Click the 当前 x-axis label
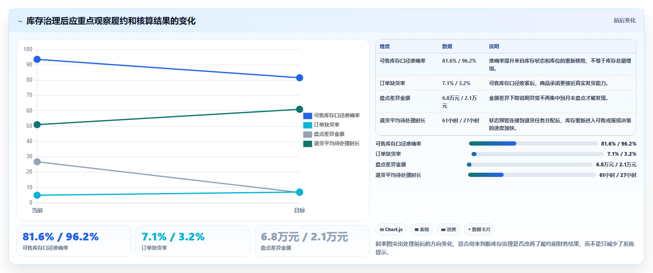This screenshot has height=273, width=653. click(37, 210)
